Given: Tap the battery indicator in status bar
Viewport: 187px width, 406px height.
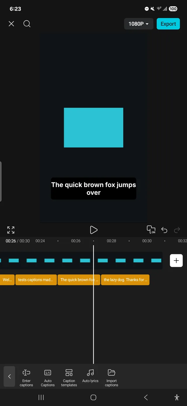Looking at the screenshot, I should tap(173, 9).
